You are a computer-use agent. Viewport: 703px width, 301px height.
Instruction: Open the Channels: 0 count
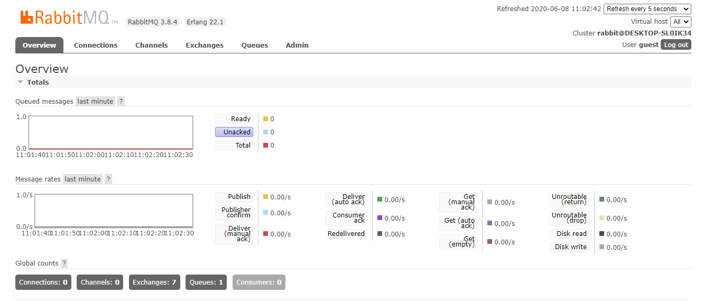[100, 282]
